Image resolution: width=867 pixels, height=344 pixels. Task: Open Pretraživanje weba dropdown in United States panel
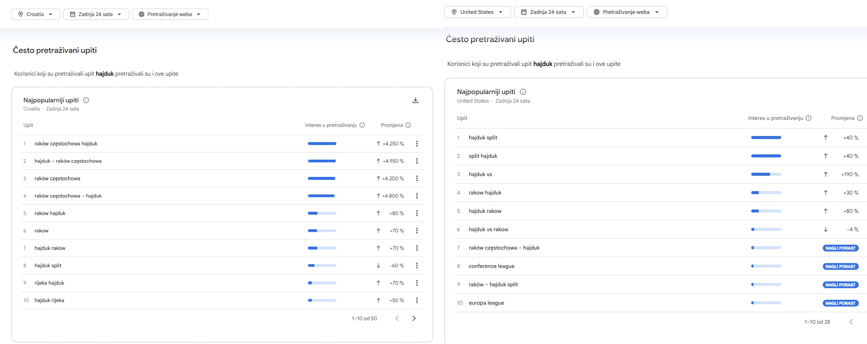[x=627, y=12]
